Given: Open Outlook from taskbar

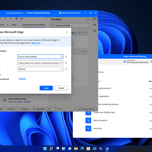Looking at the screenshot, I should coord(95,149).
